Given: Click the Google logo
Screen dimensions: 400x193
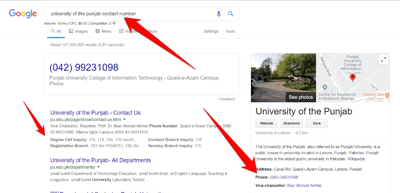Looking at the screenshot, I should [23, 14].
